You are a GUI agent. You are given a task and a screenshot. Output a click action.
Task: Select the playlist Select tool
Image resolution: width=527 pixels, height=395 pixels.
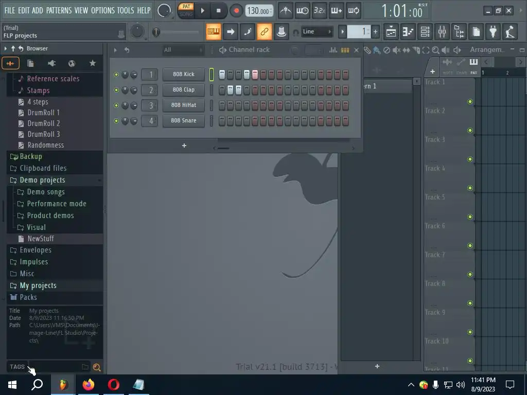pyautogui.click(x=426, y=50)
